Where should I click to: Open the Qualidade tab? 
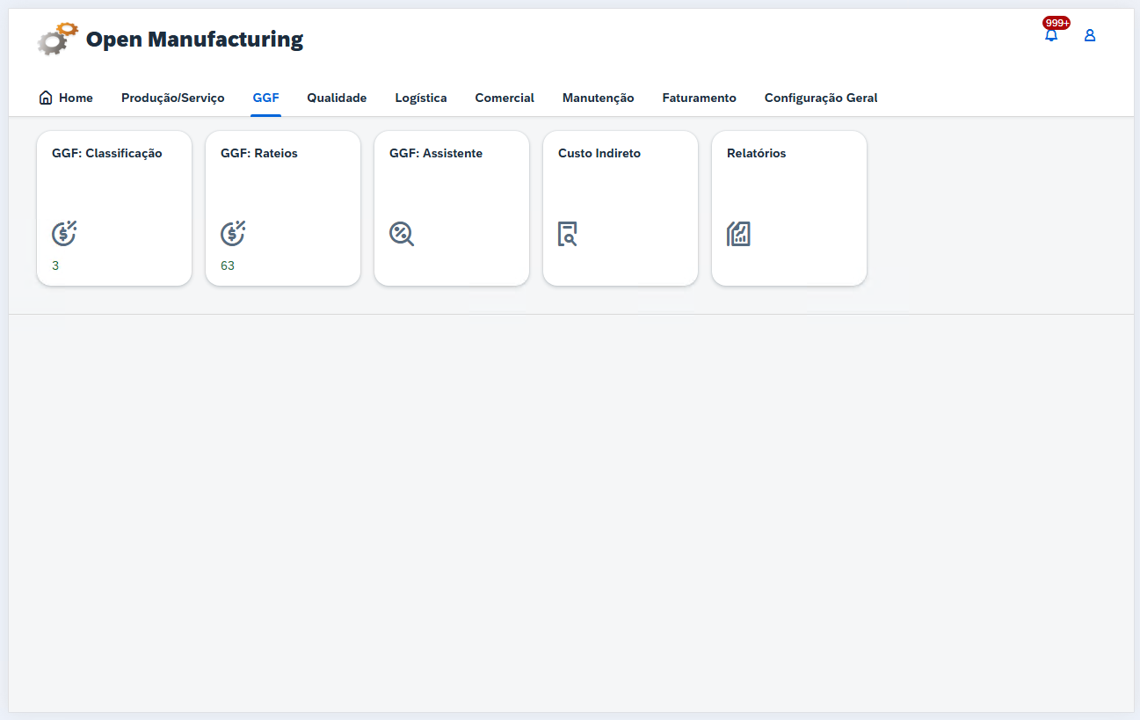point(337,98)
